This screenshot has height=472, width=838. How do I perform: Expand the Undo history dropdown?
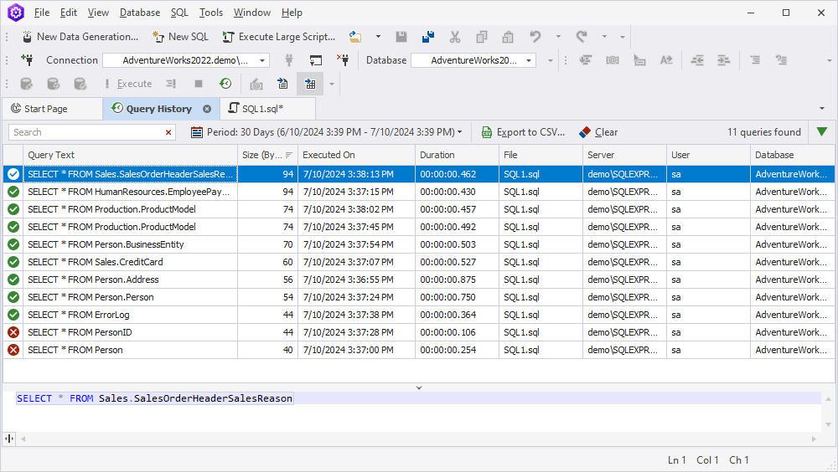pyautogui.click(x=558, y=37)
